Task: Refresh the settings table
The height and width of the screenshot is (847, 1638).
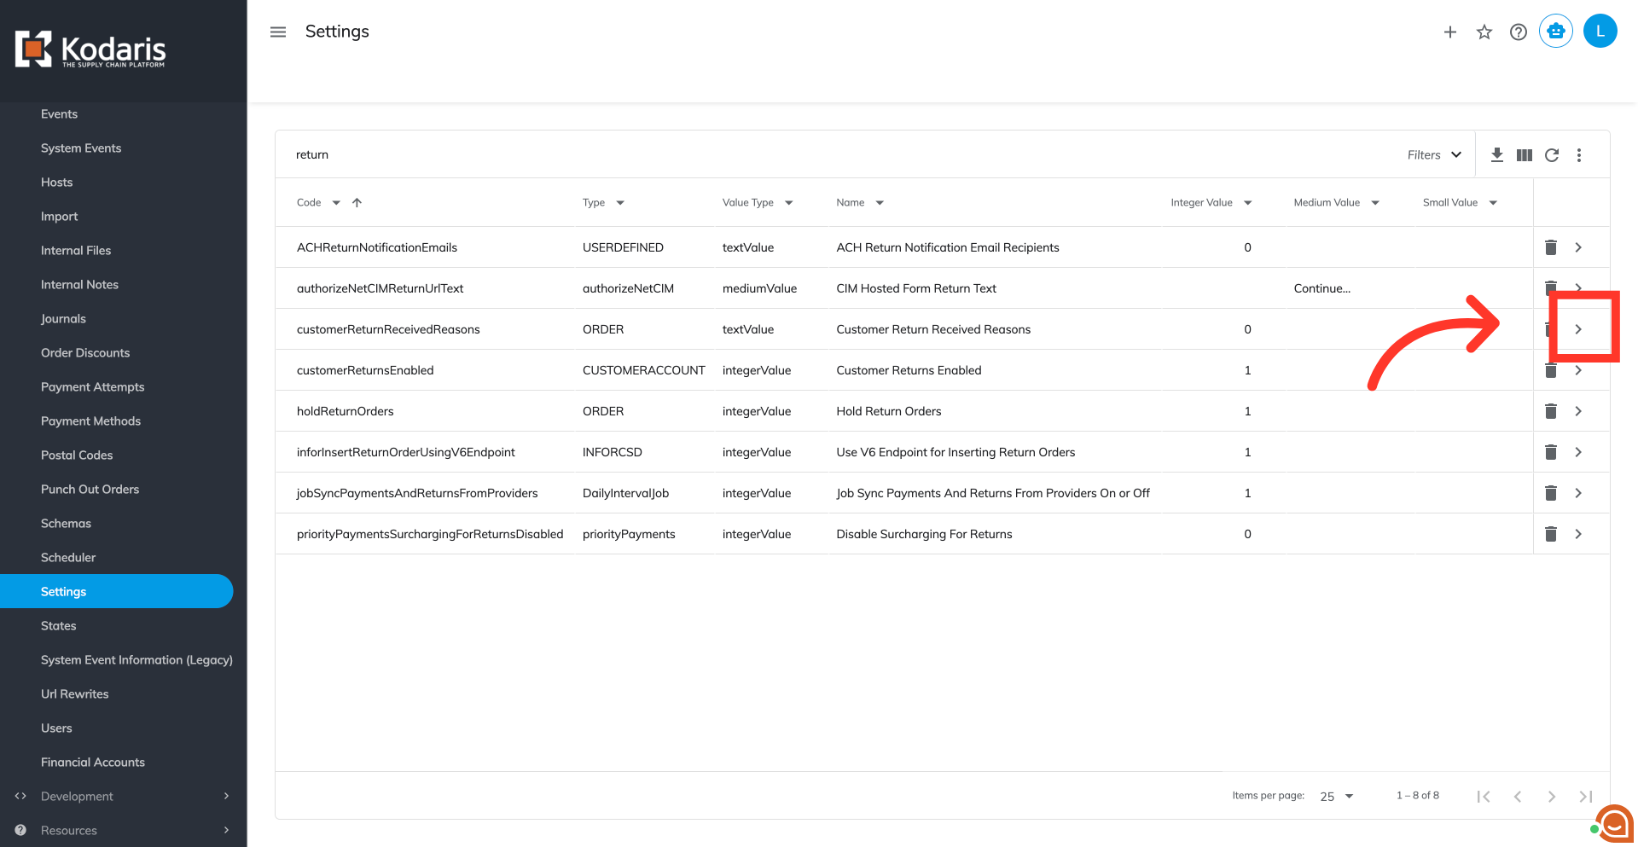Action: (x=1552, y=154)
